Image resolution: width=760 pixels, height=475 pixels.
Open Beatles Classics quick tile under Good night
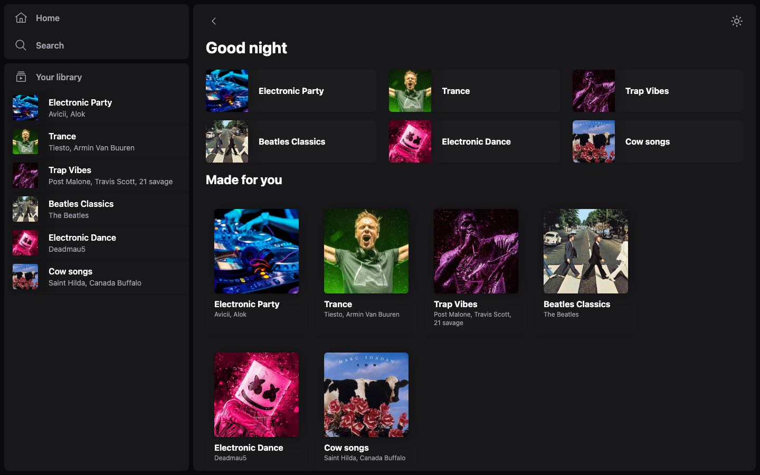click(291, 141)
